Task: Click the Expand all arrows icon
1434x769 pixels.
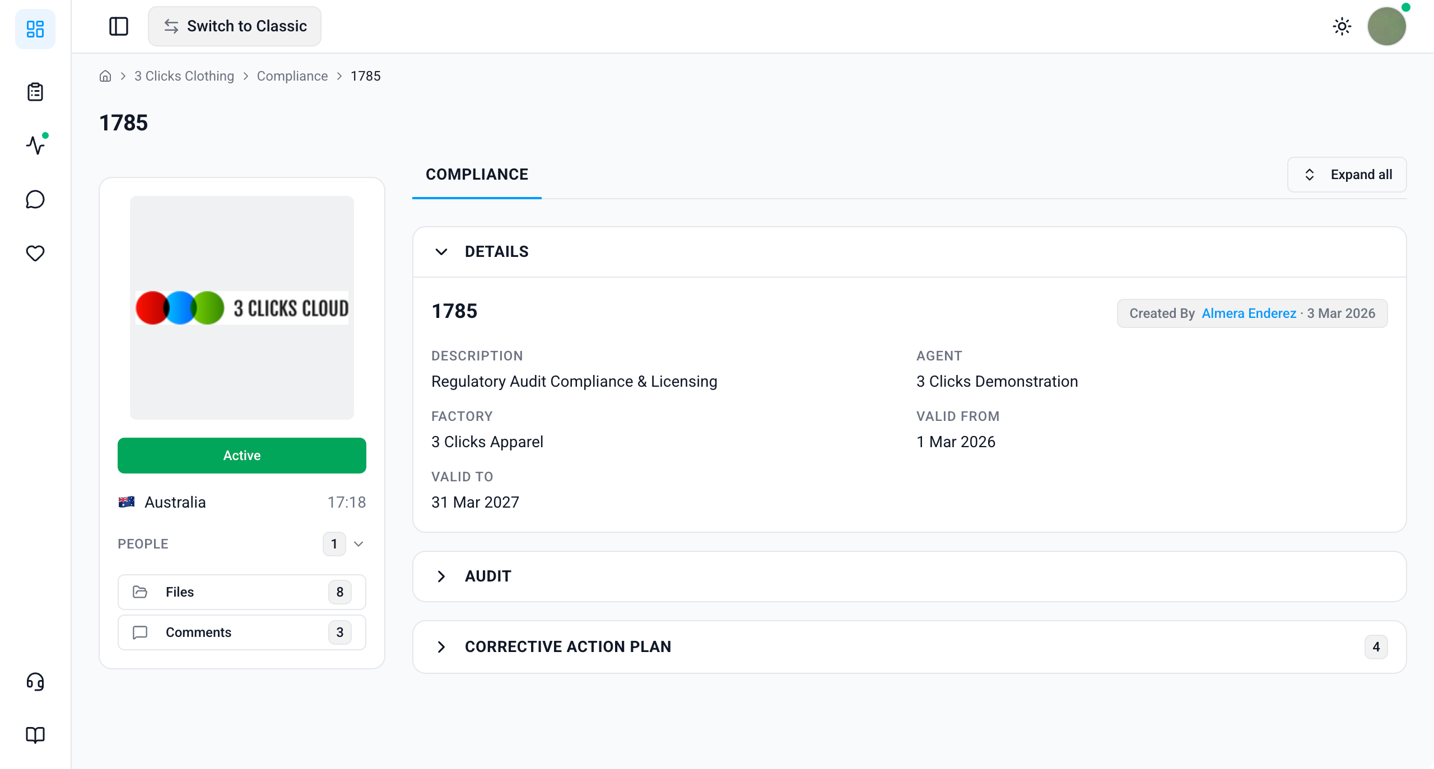Action: tap(1310, 175)
